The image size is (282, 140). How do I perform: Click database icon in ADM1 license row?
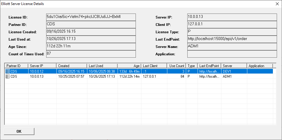coord(8,76)
